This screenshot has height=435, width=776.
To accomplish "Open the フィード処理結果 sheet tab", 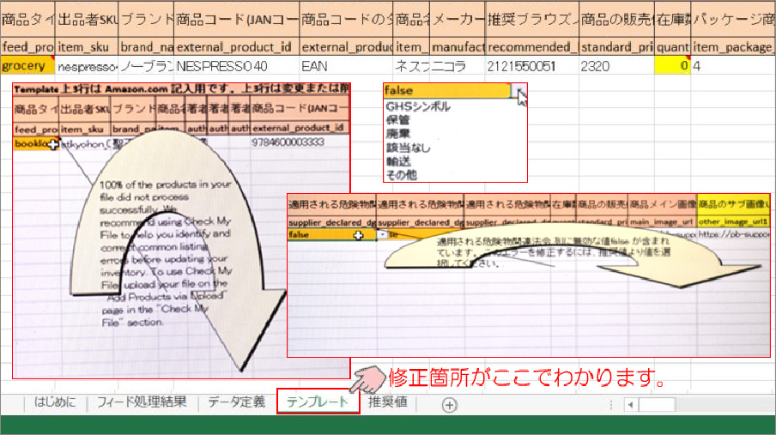I will (x=141, y=402).
